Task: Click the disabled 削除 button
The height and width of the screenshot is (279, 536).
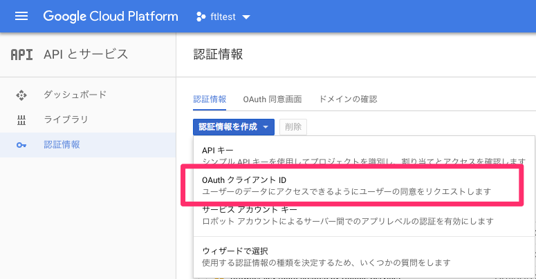Action: (293, 127)
